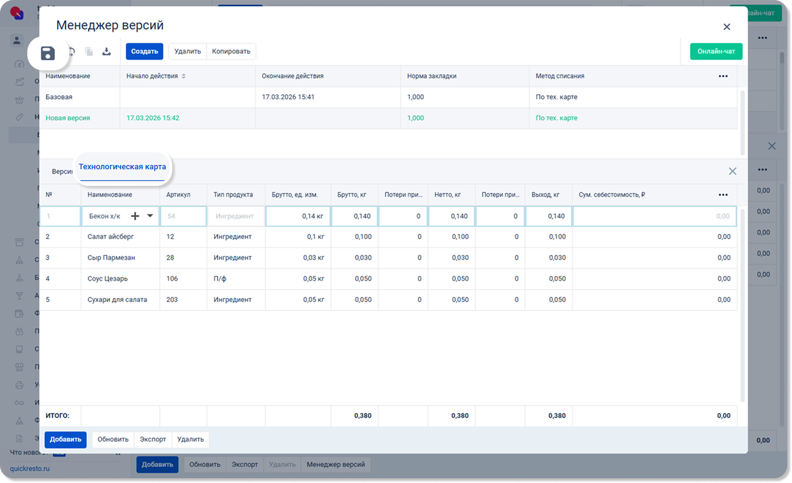The width and height of the screenshot is (792, 483).
Task: Click the floppy disk save icon
Action: pyautogui.click(x=48, y=53)
